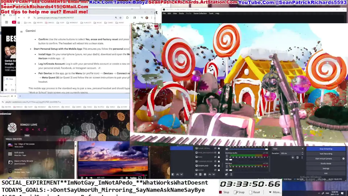
Task: Pause the playlist randomizer player
Action: pyautogui.click(x=27, y=130)
